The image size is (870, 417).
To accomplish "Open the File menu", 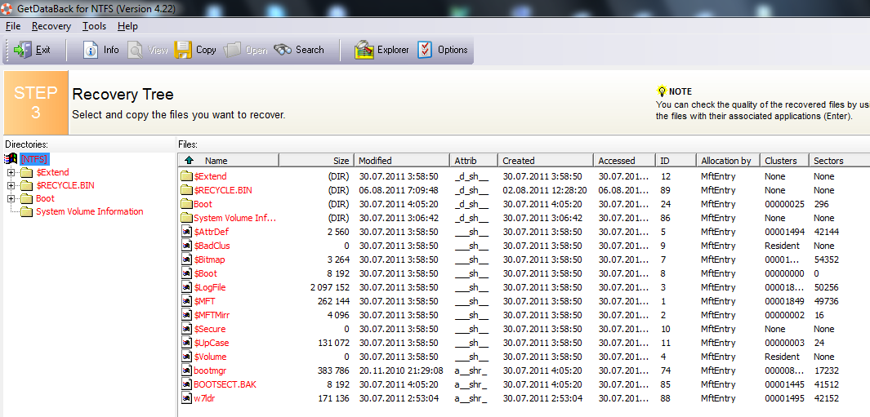I will (x=13, y=26).
